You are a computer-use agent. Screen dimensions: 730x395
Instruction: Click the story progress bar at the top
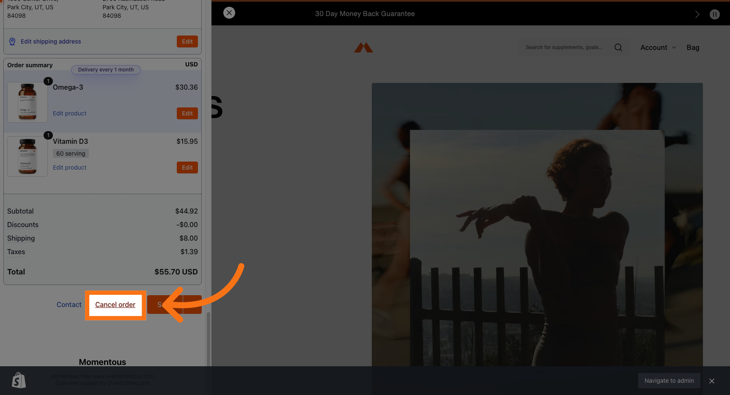(x=465, y=2)
